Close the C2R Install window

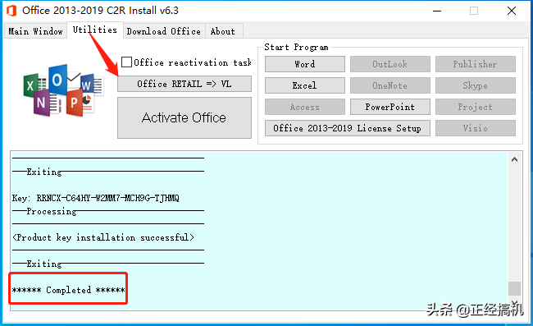[512, 11]
